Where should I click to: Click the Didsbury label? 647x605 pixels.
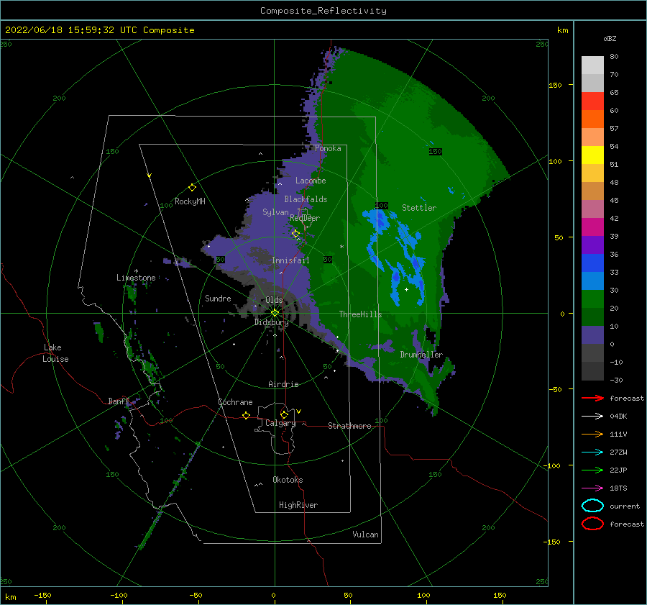[271, 322]
